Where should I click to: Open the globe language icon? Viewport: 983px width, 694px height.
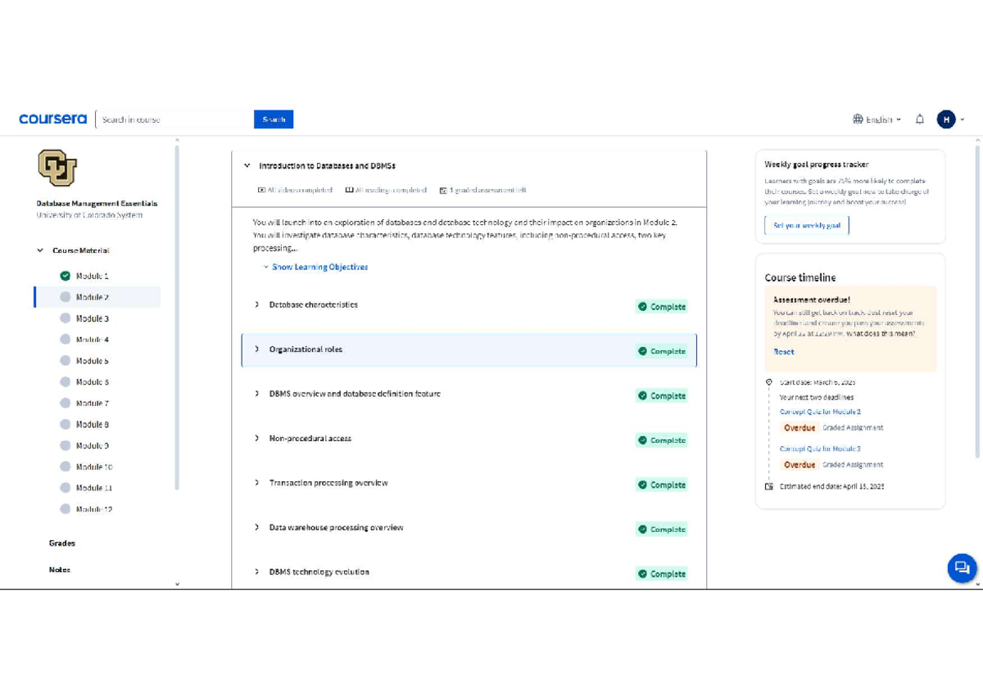coord(858,119)
